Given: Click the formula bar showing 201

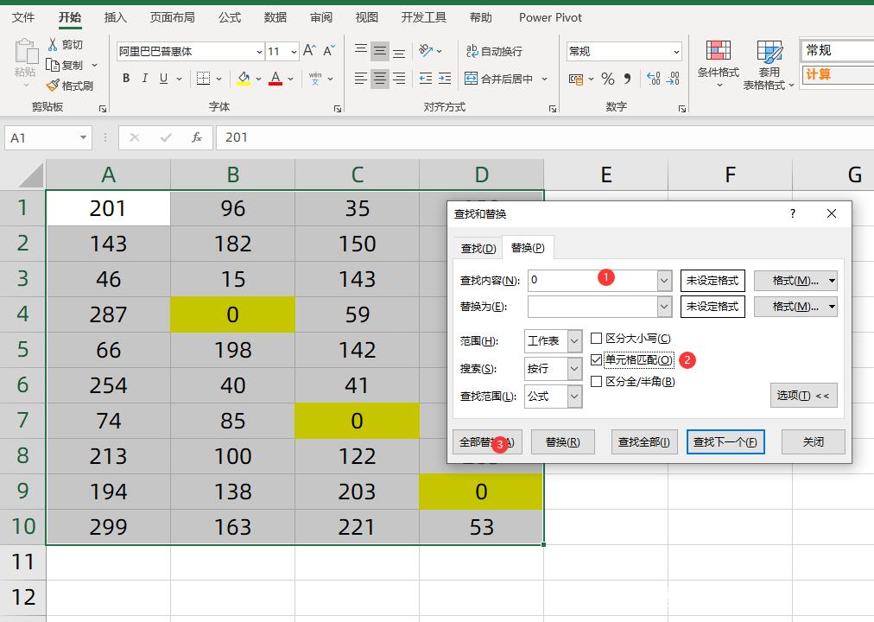Looking at the screenshot, I should [x=545, y=137].
